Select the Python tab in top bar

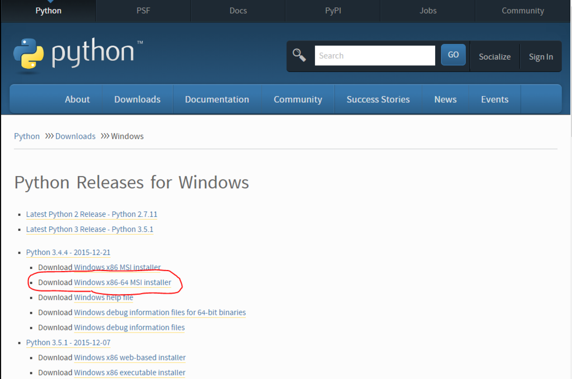point(48,11)
